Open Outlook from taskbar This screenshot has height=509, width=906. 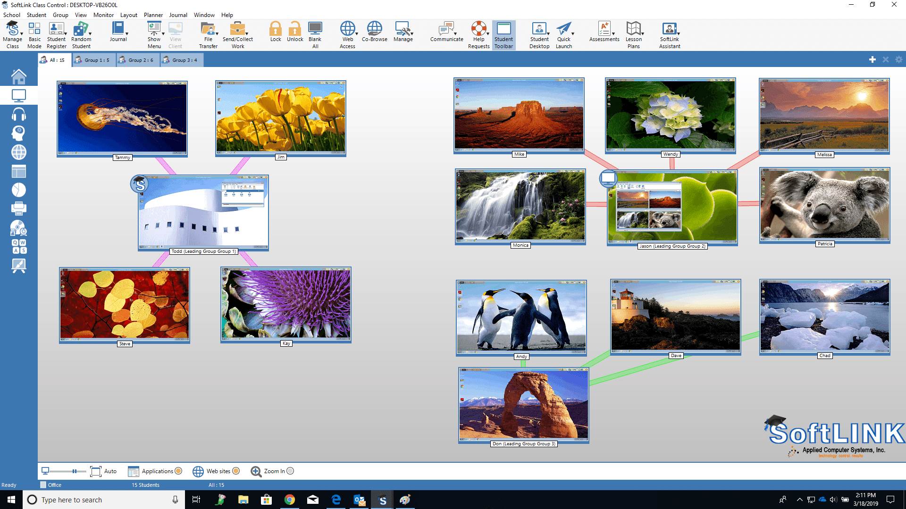click(x=359, y=500)
